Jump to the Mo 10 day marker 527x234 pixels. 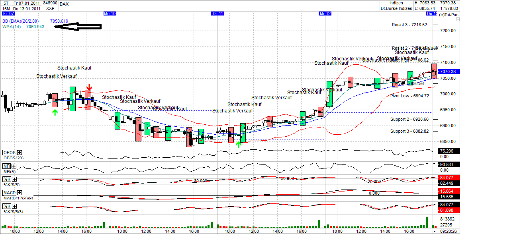110,14
